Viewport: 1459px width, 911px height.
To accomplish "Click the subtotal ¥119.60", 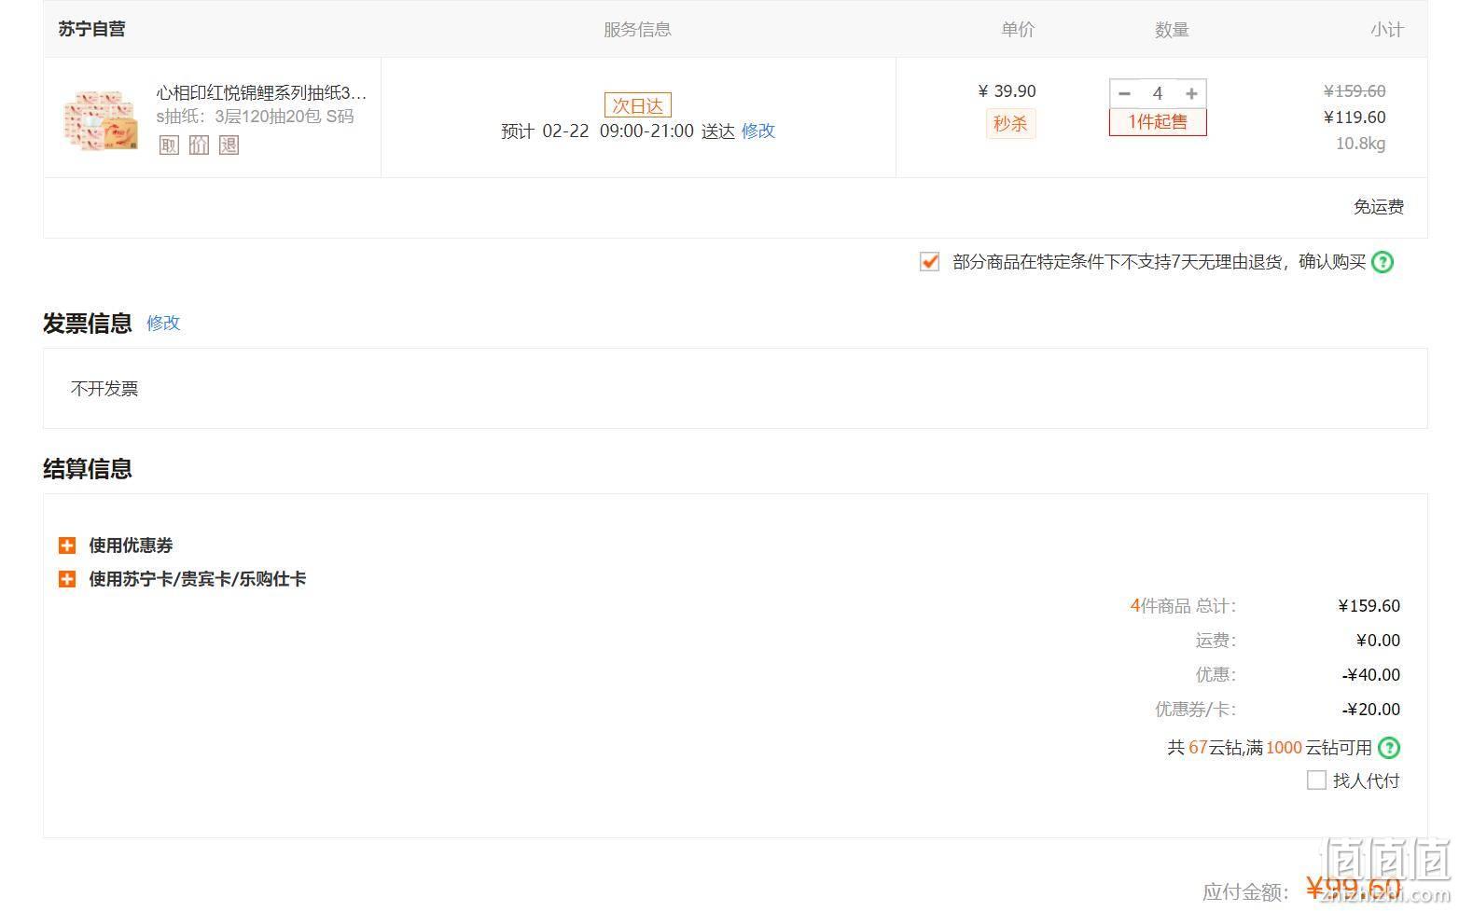I will [1355, 117].
